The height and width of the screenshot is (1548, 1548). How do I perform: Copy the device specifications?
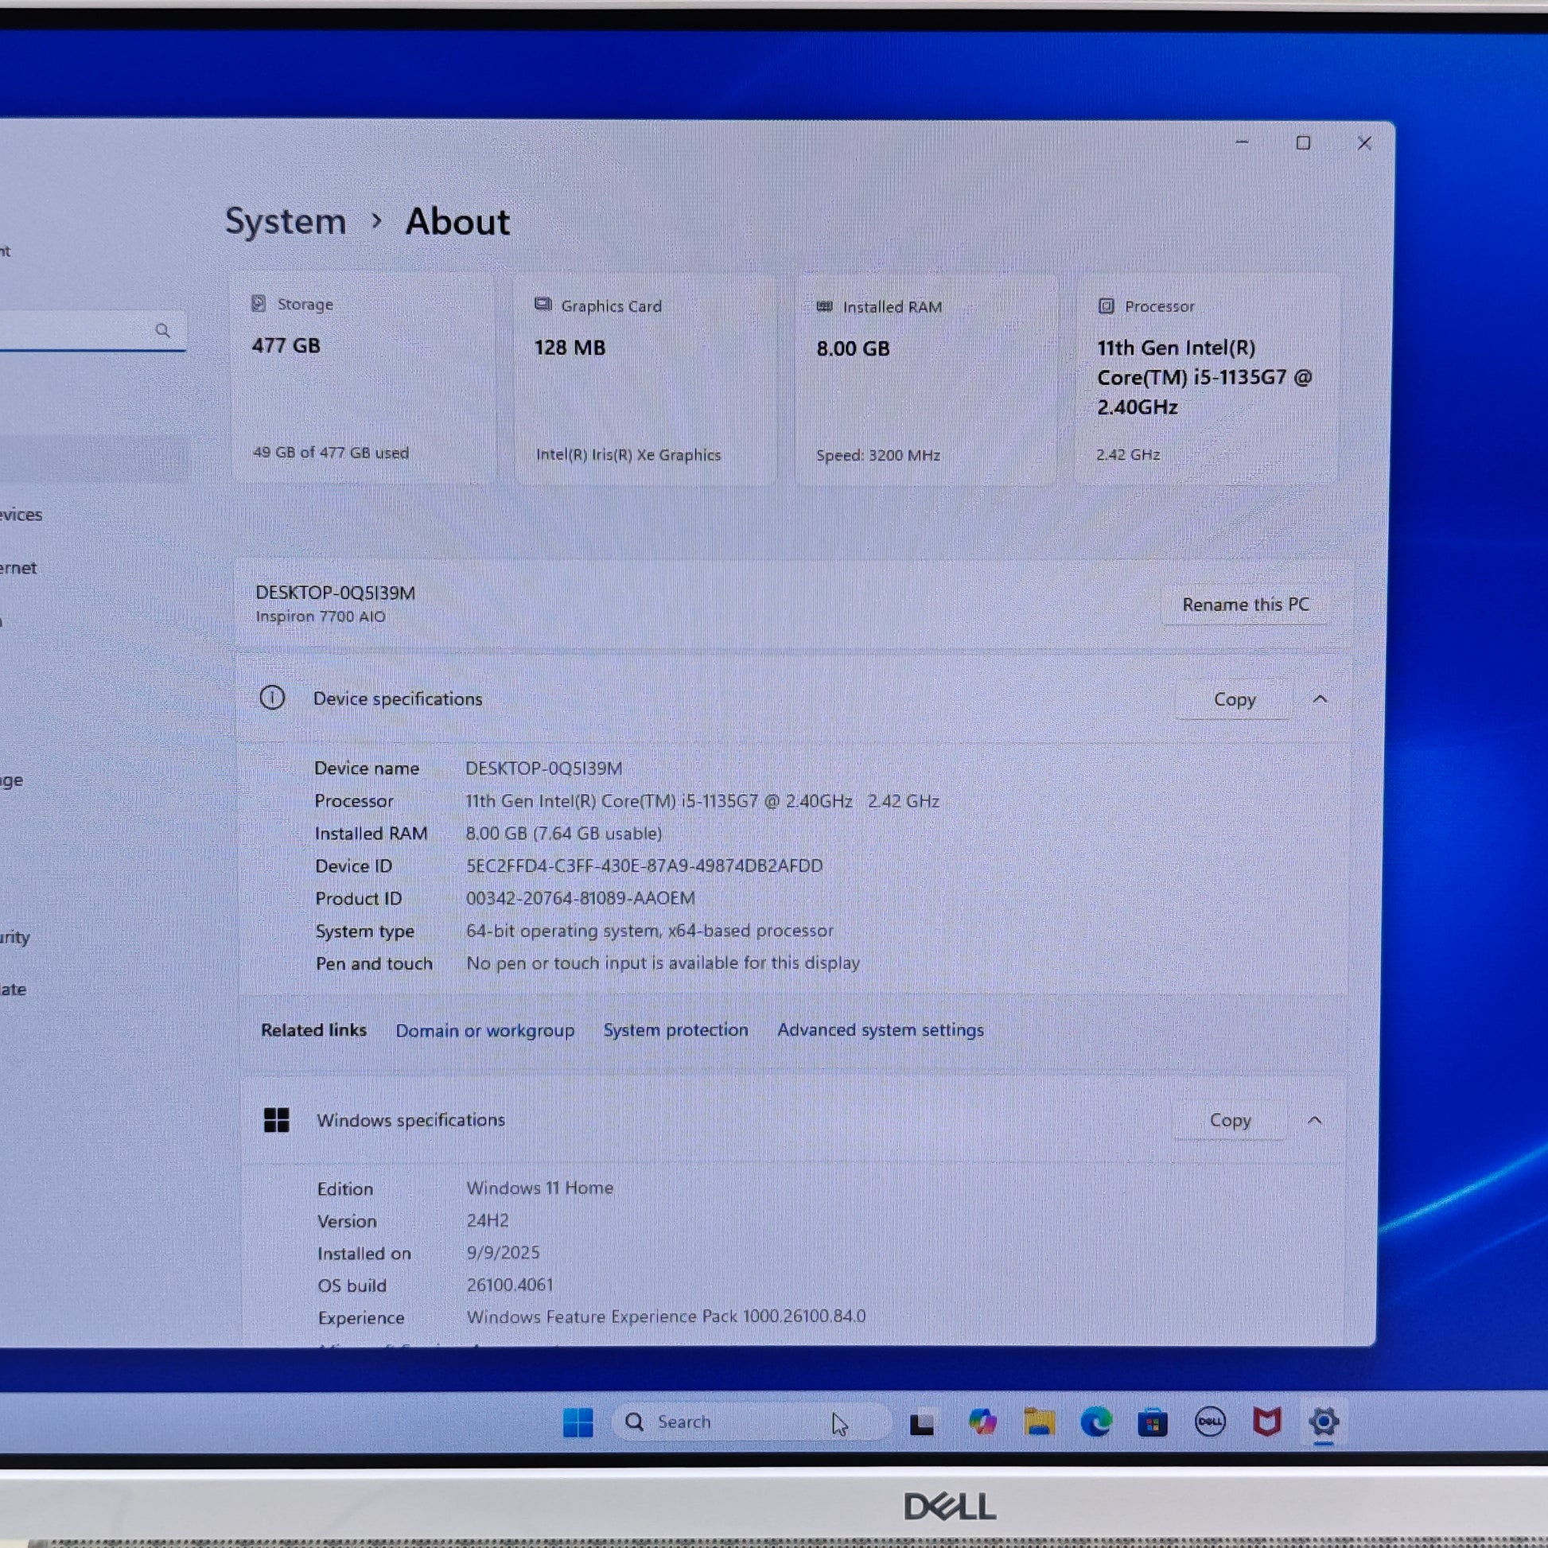[1234, 699]
